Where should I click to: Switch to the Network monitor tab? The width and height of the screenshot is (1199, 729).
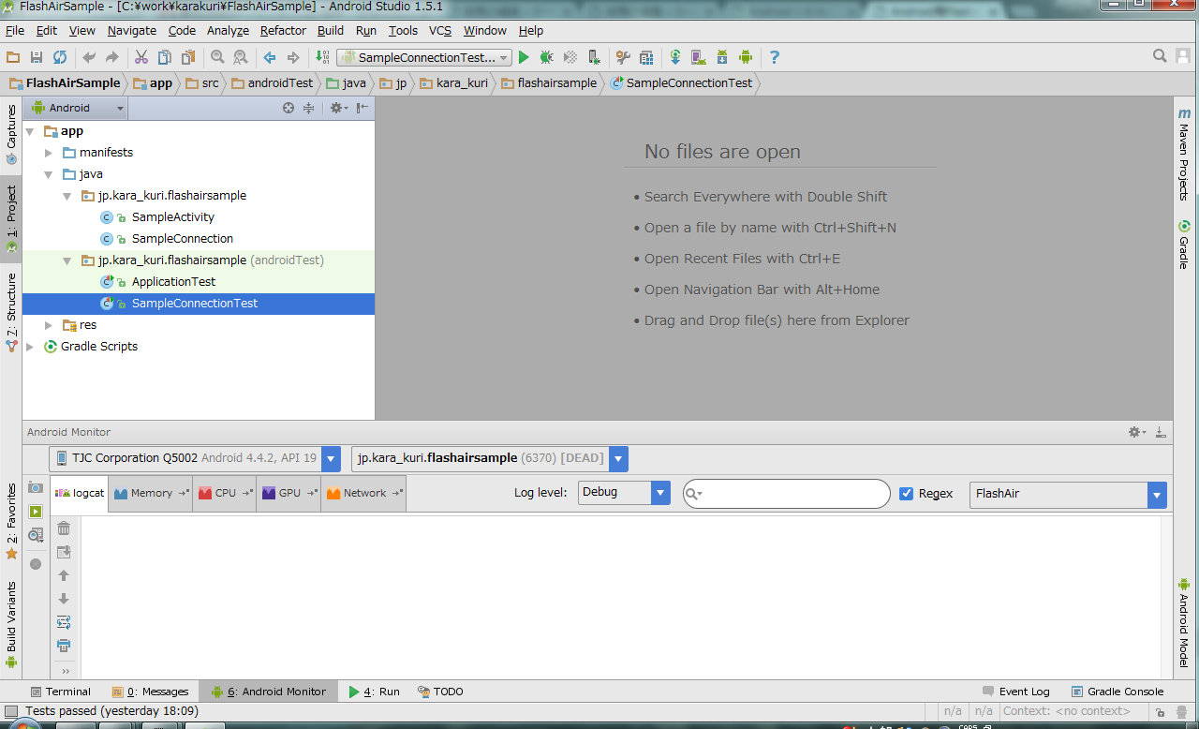[363, 493]
